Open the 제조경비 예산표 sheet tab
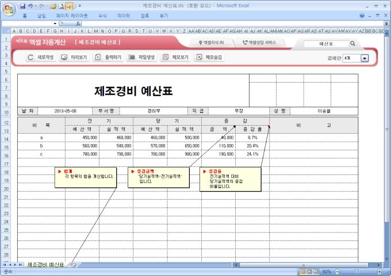Screen dimensions: 391x276 coord(45,265)
